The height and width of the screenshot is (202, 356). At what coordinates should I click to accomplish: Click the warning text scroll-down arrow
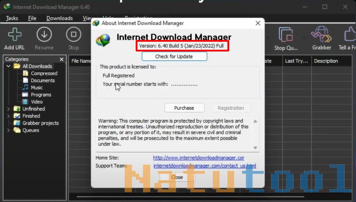tap(255, 148)
